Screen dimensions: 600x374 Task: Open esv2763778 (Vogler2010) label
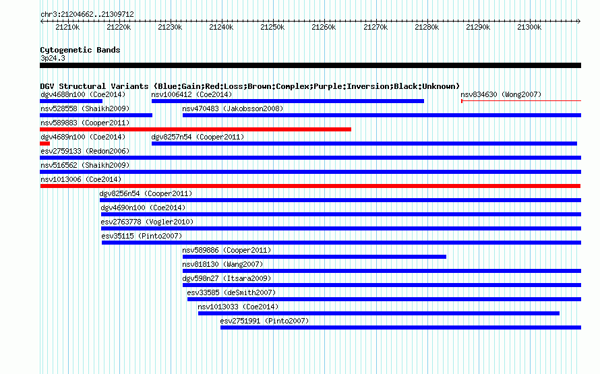pyautogui.click(x=148, y=222)
